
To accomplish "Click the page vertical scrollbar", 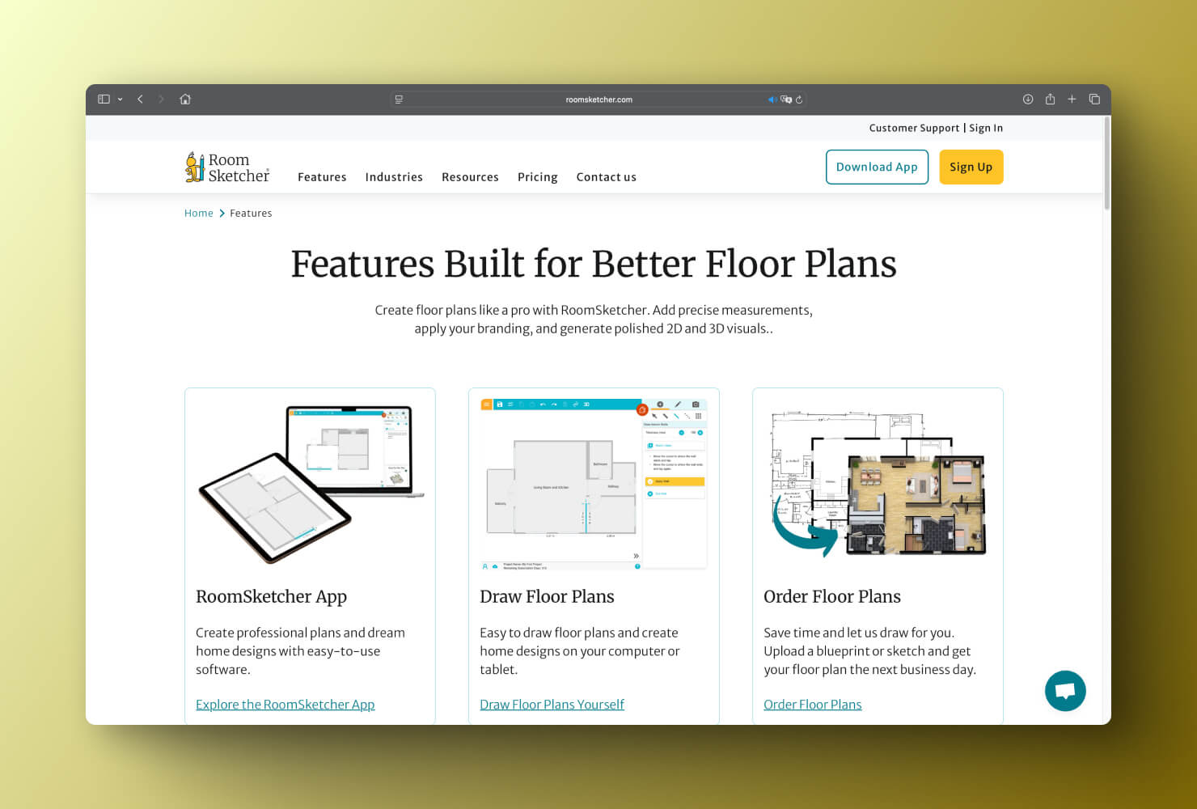I will coord(1106,164).
